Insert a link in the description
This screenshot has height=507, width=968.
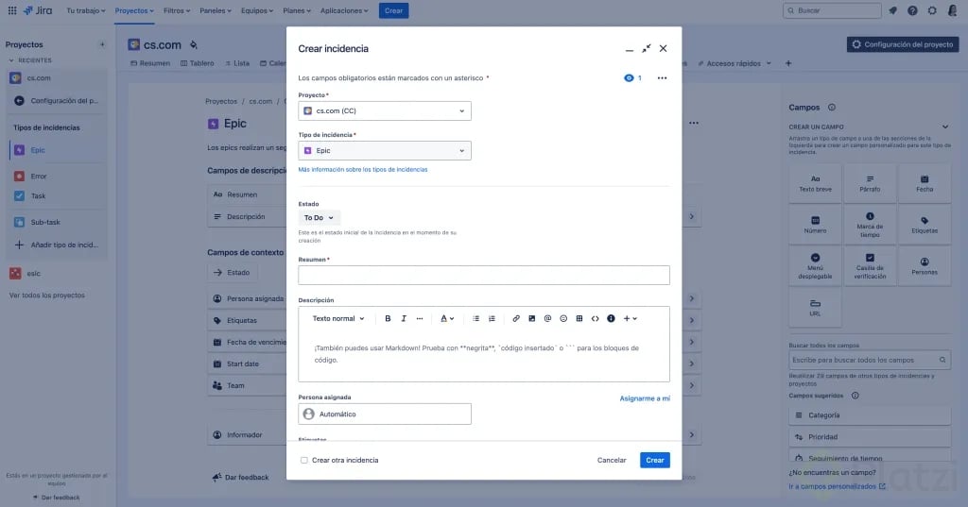pyautogui.click(x=516, y=319)
